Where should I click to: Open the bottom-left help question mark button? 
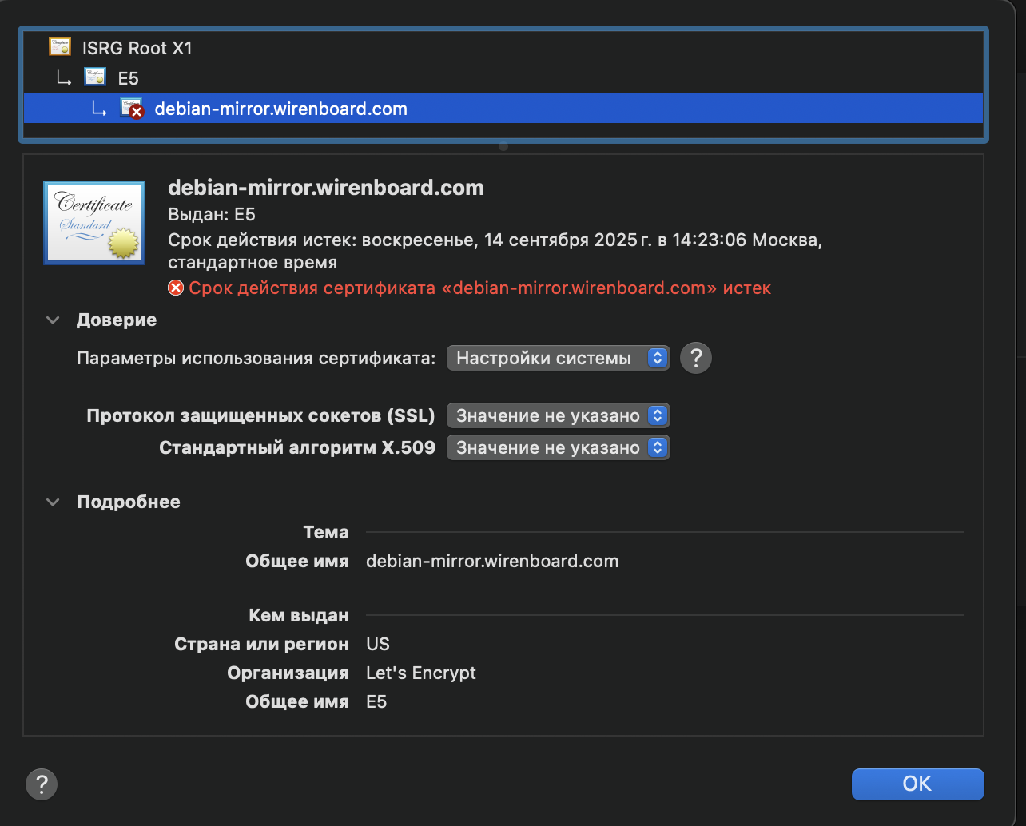(42, 784)
